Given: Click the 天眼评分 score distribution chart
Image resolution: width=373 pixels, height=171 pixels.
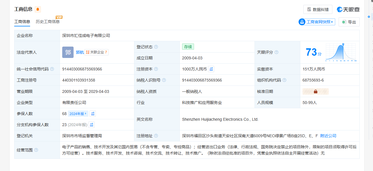Looking at the screenshot, I should coord(341,52).
